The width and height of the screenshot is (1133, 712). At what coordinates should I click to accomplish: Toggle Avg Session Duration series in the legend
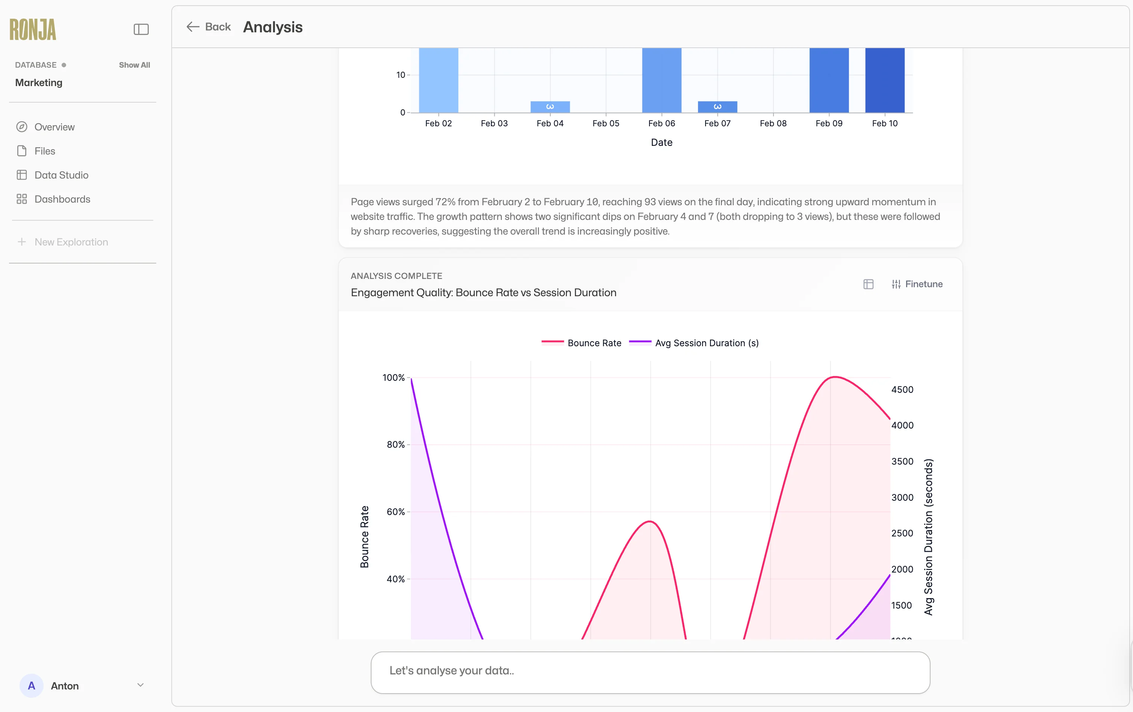694,343
